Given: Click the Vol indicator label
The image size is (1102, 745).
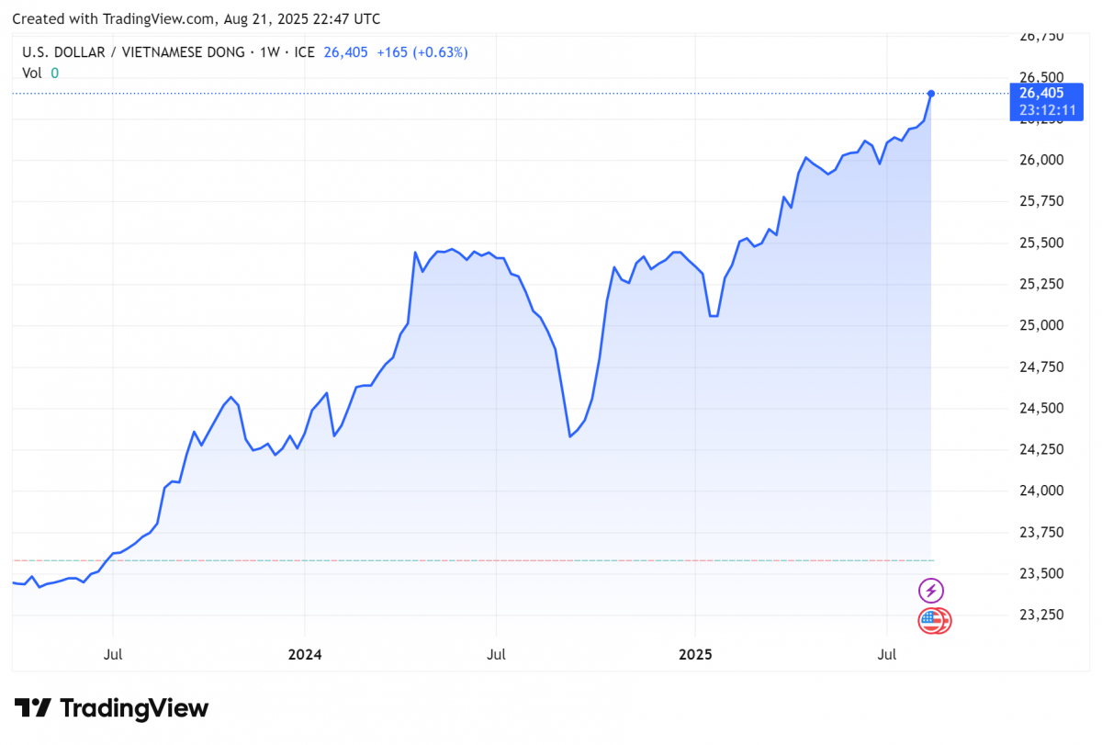Looking at the screenshot, I should click(31, 73).
